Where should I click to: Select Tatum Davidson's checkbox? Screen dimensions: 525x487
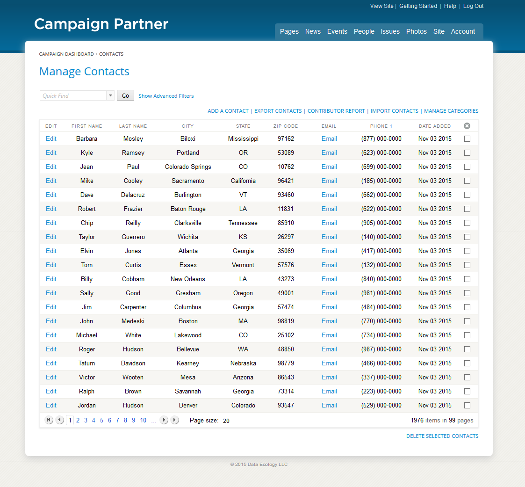467,363
